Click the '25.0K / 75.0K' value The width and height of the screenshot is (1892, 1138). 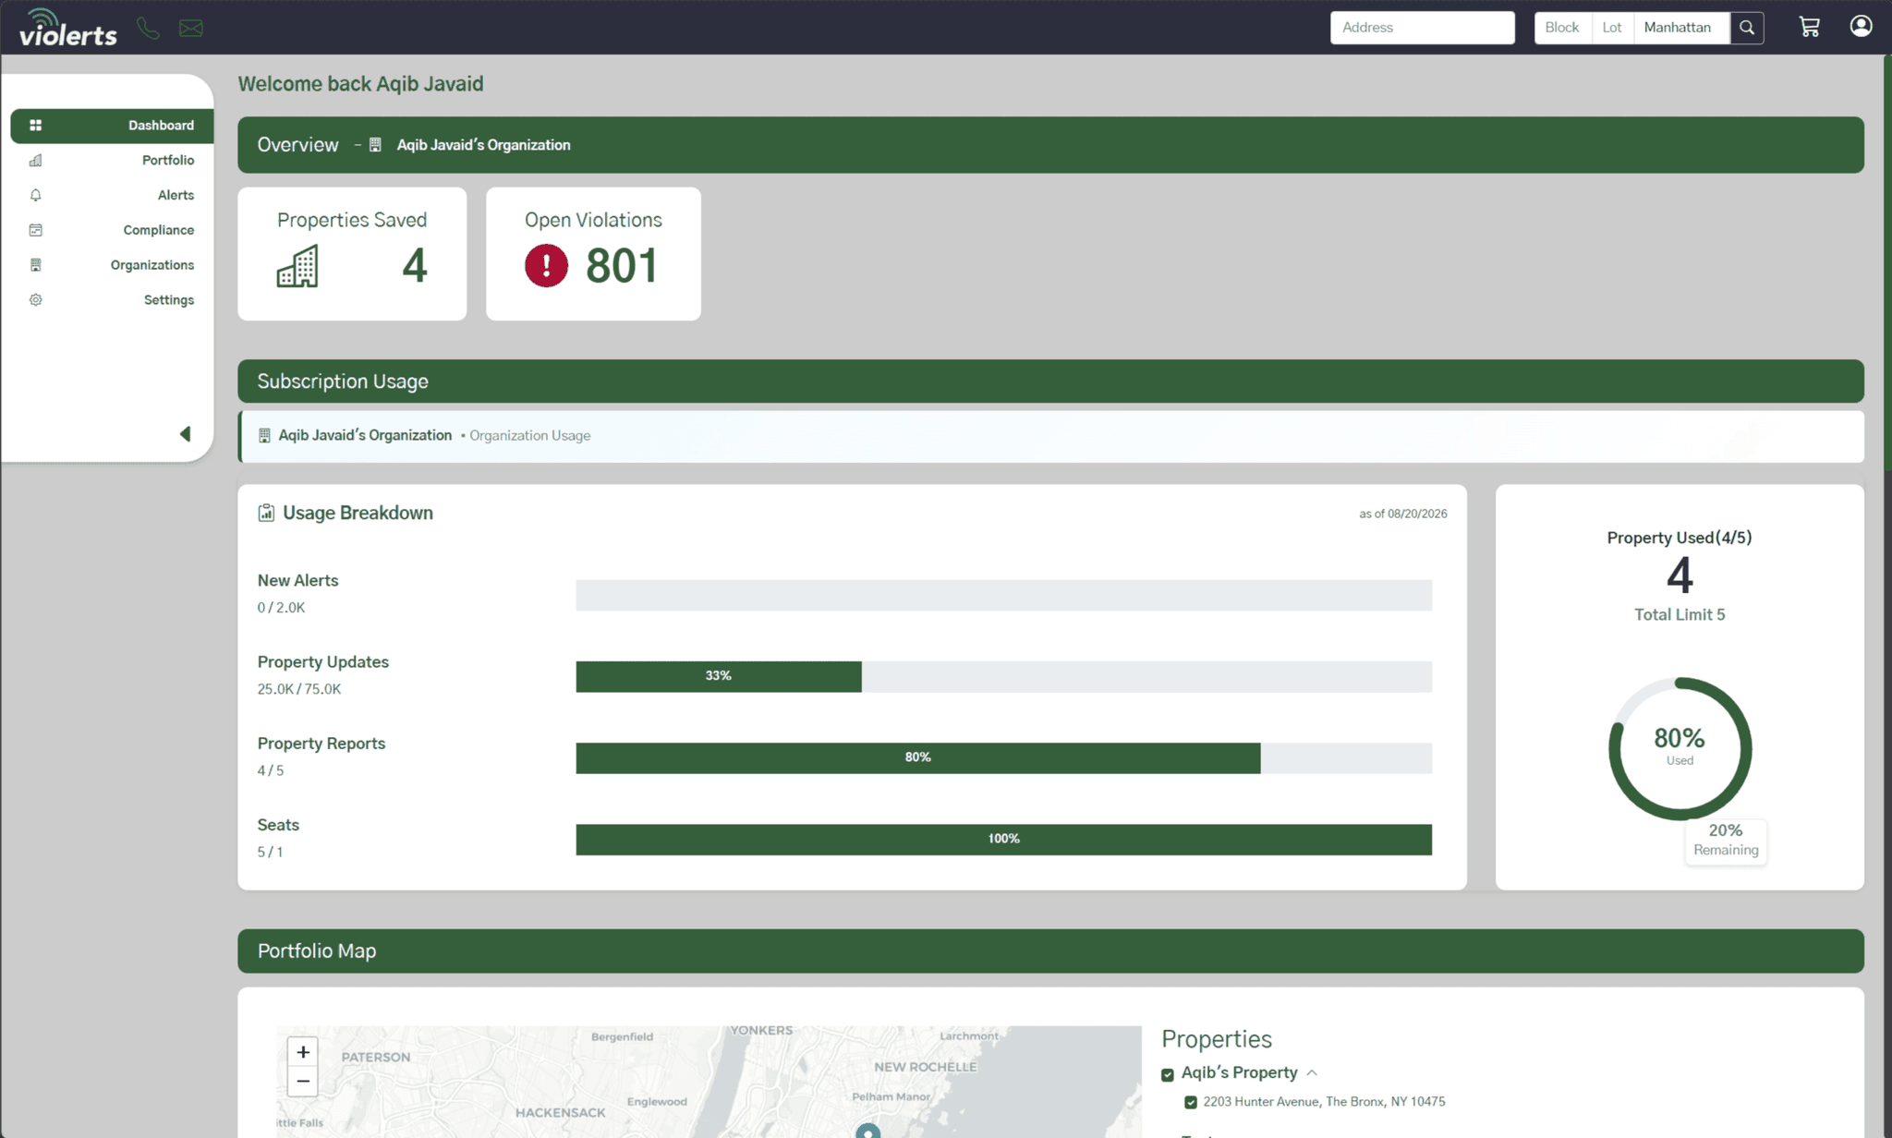(x=299, y=689)
